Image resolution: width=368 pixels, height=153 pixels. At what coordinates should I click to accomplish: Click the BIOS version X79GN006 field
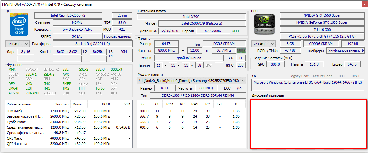[213, 31]
